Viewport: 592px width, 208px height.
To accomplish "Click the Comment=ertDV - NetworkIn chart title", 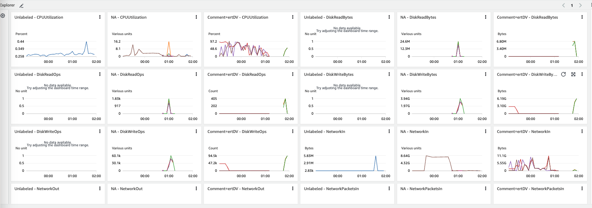I will [x=524, y=131].
